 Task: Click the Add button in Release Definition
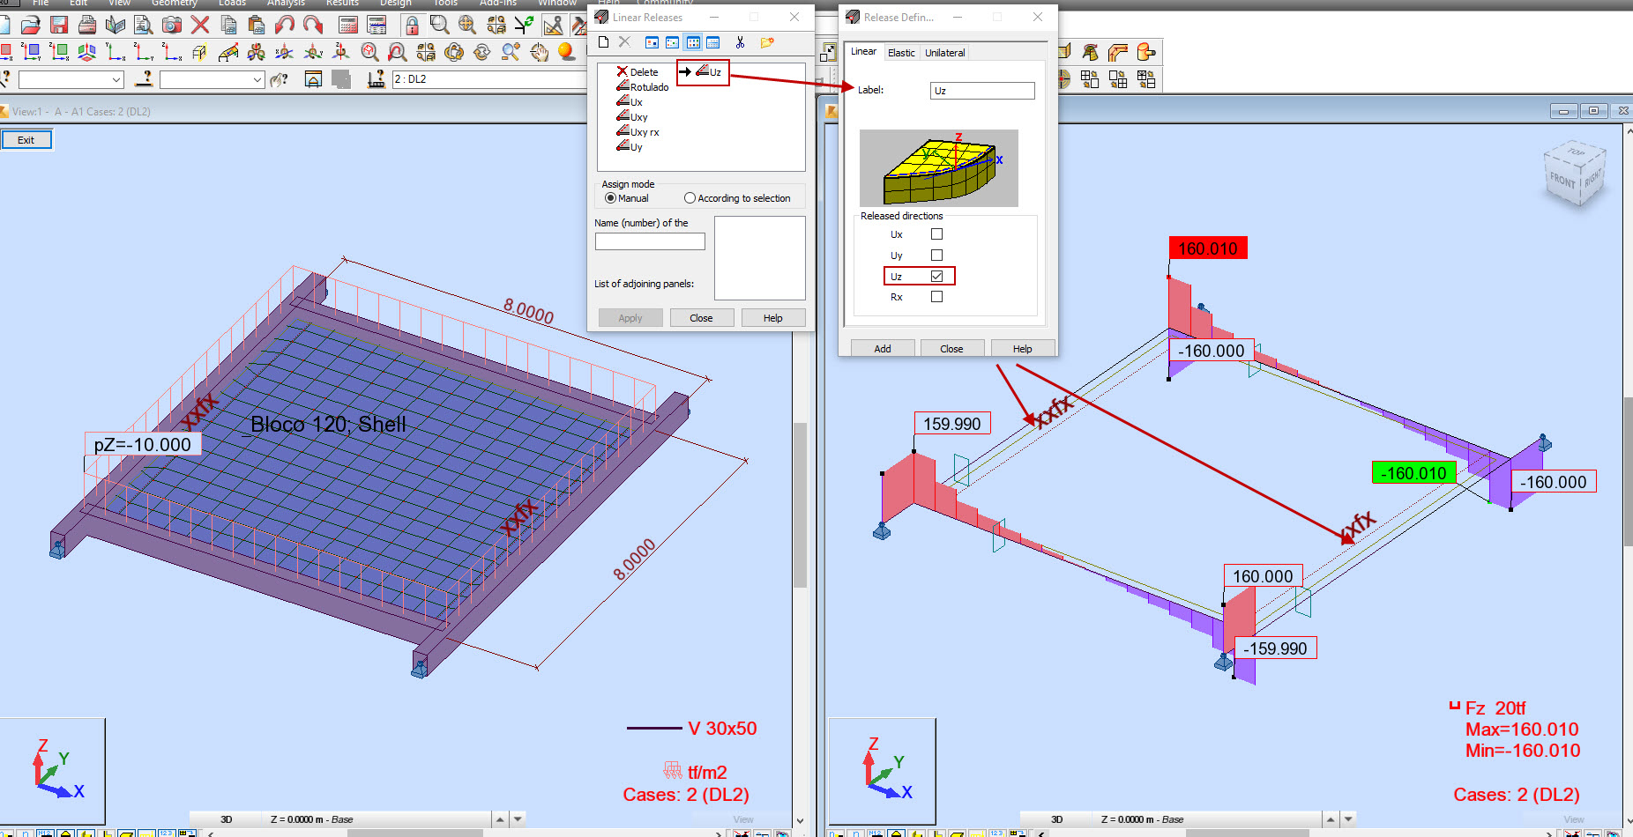pos(880,347)
